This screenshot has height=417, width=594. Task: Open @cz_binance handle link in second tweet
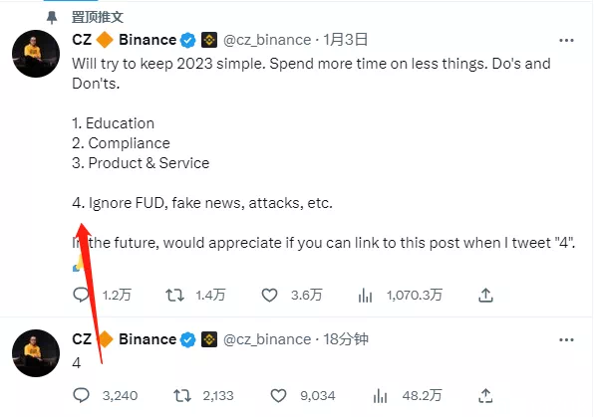(x=267, y=339)
